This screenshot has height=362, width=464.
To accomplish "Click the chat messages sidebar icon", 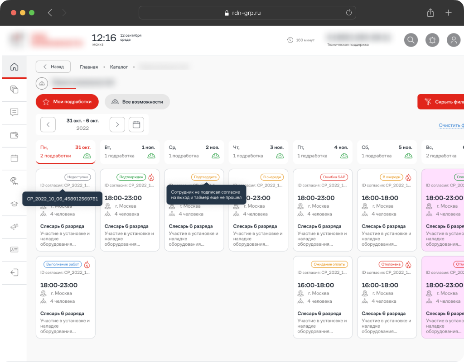I will [x=14, y=112].
